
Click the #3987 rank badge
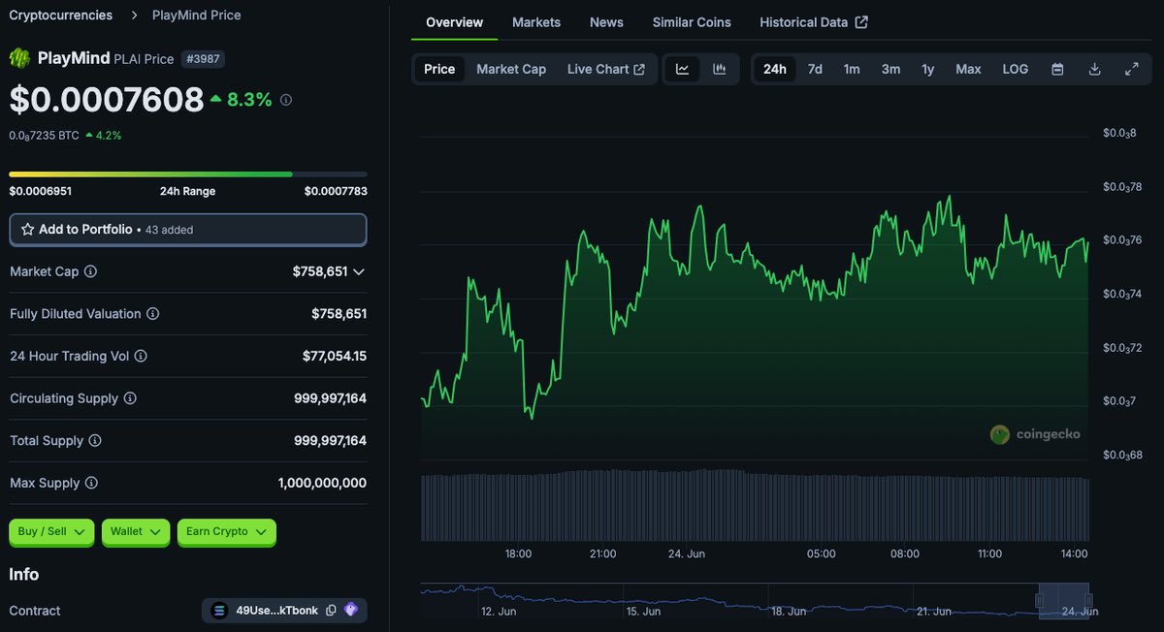202,58
